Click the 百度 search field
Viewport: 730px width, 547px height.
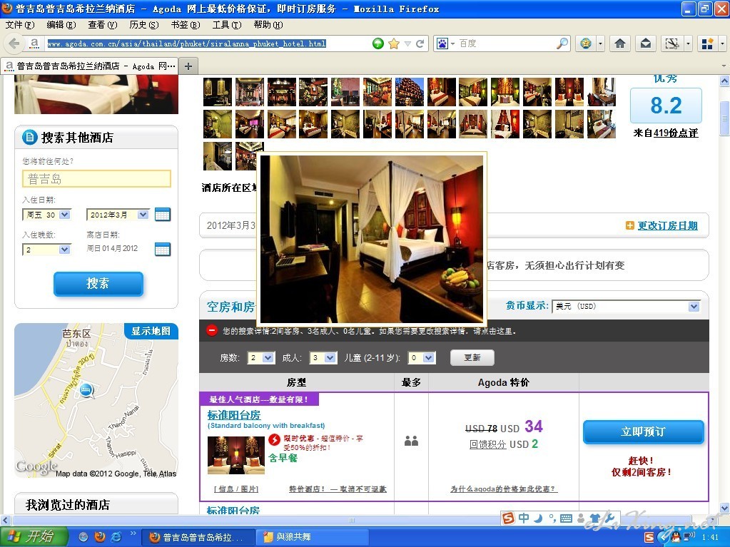(x=507, y=44)
